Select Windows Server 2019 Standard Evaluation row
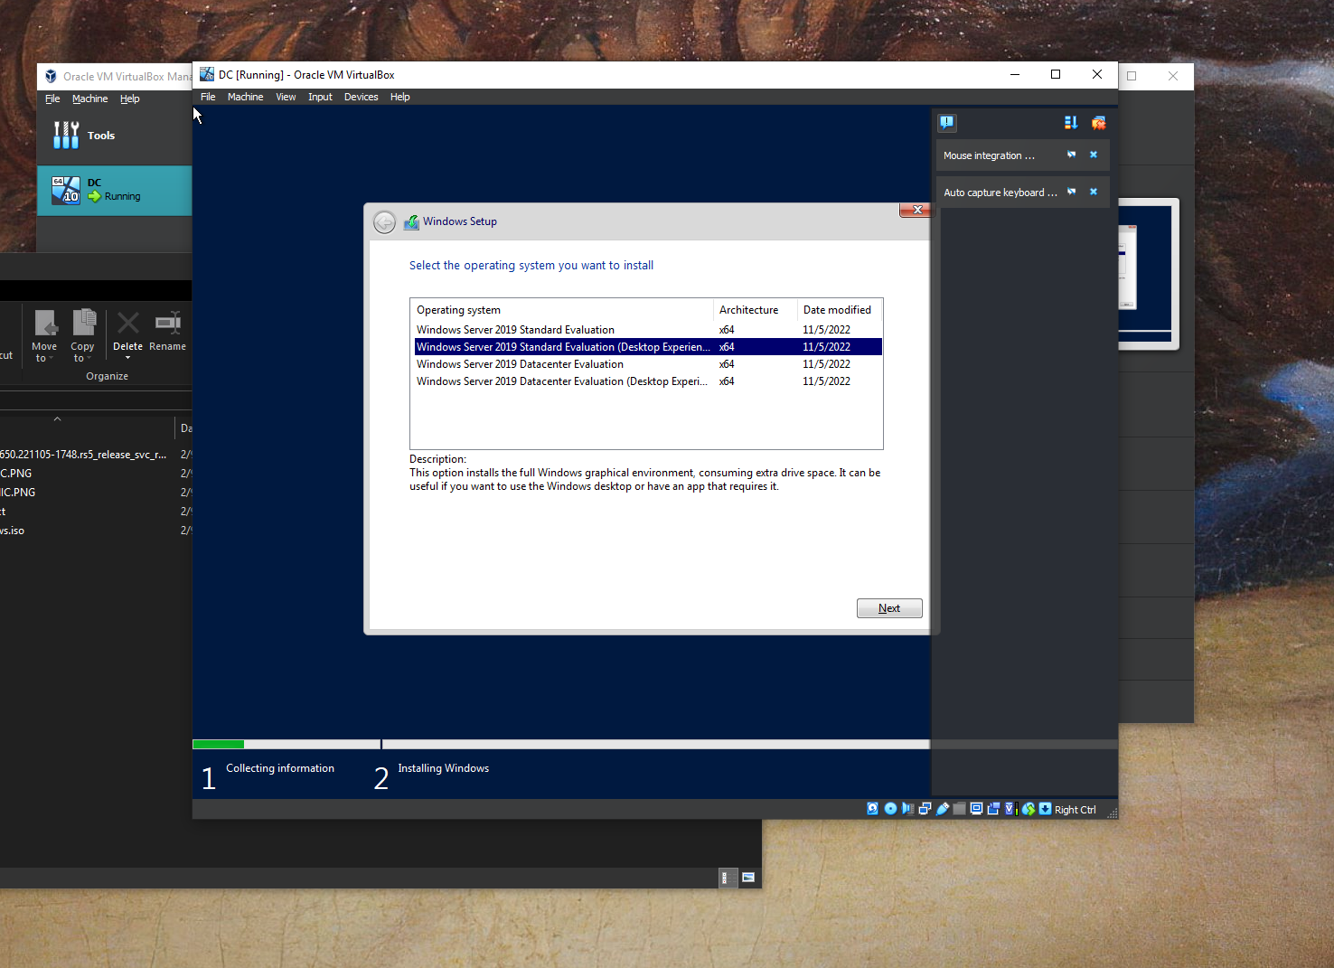This screenshot has width=1334, height=968. (647, 330)
